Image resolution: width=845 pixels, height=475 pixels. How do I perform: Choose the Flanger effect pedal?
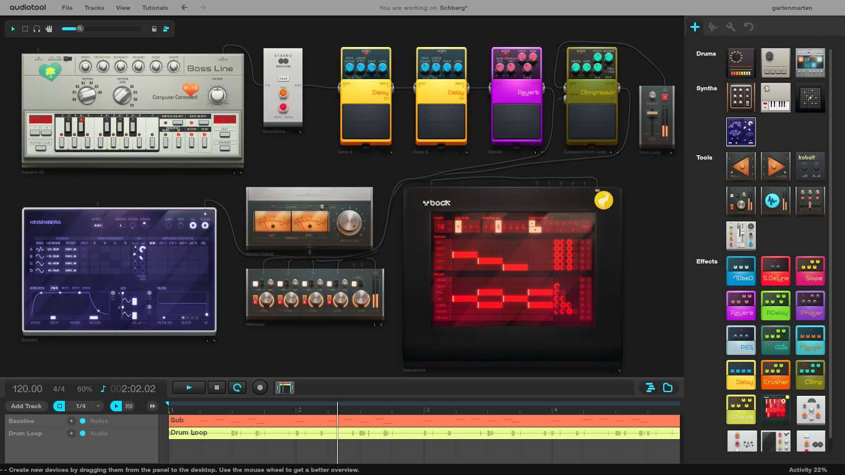pyautogui.click(x=810, y=340)
